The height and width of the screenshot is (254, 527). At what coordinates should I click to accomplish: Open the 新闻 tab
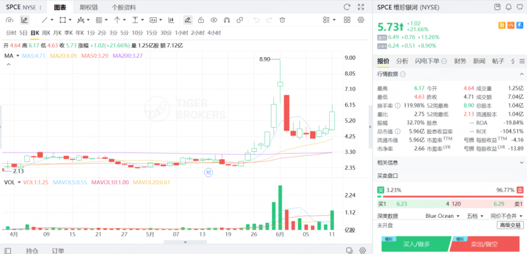point(479,61)
